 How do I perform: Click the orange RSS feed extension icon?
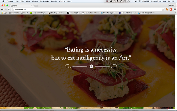coord(167,9)
